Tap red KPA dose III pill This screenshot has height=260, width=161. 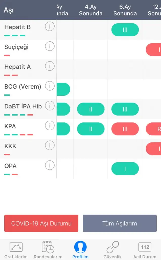click(x=125, y=129)
